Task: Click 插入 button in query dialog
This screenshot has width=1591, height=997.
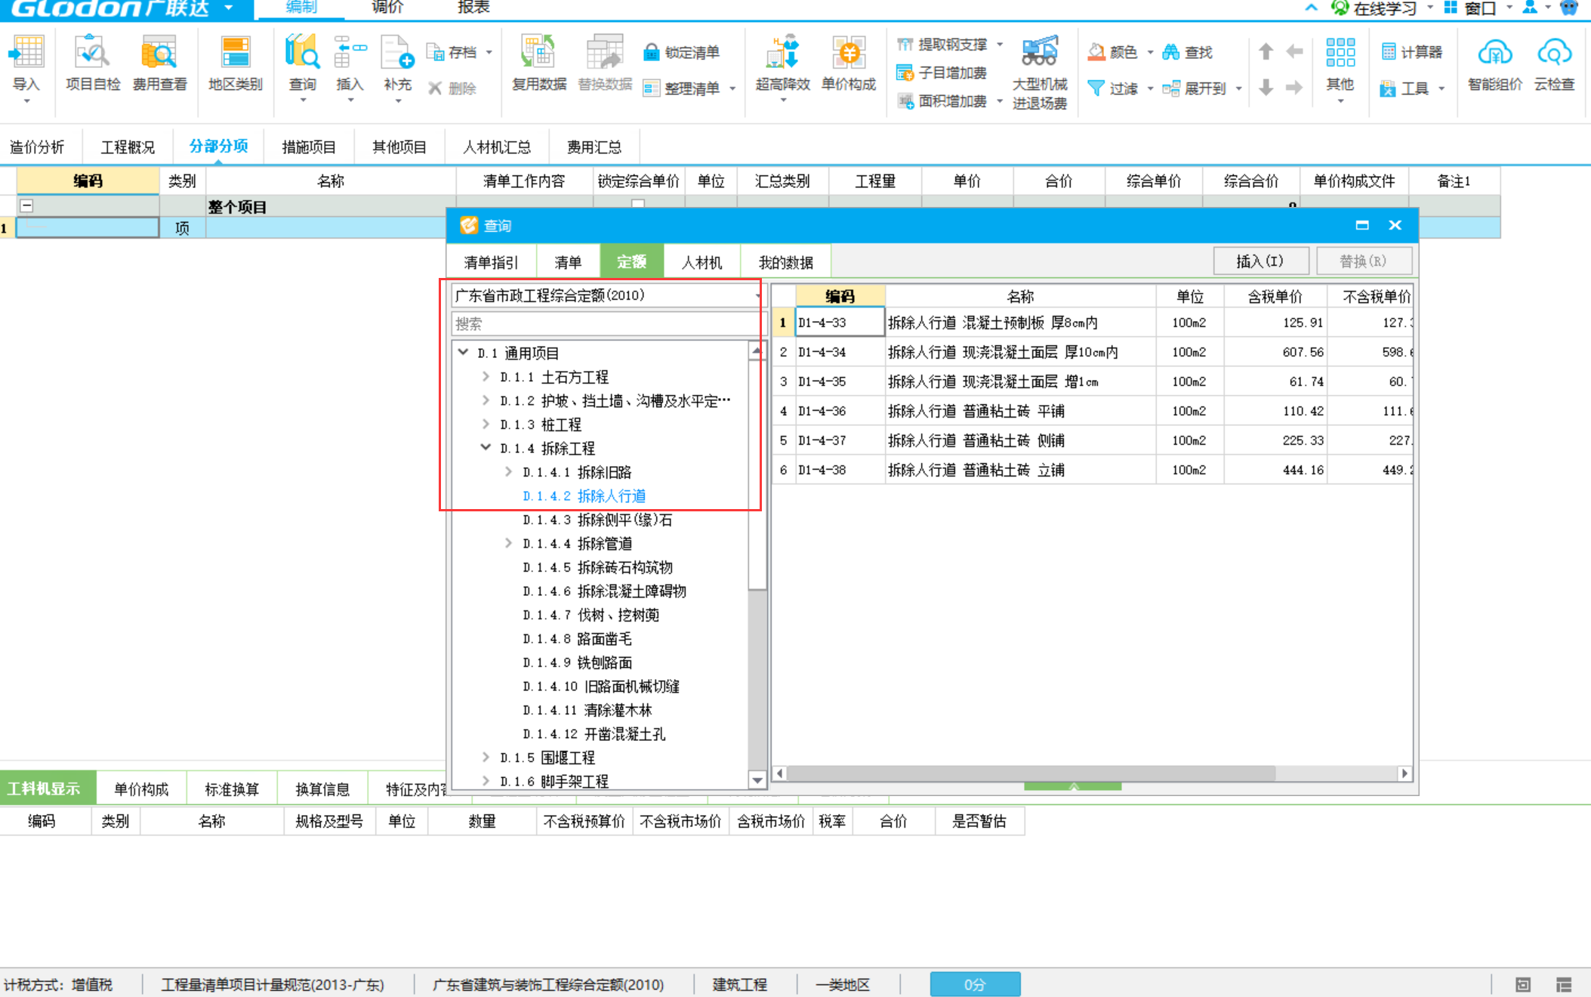Action: coord(1260,261)
